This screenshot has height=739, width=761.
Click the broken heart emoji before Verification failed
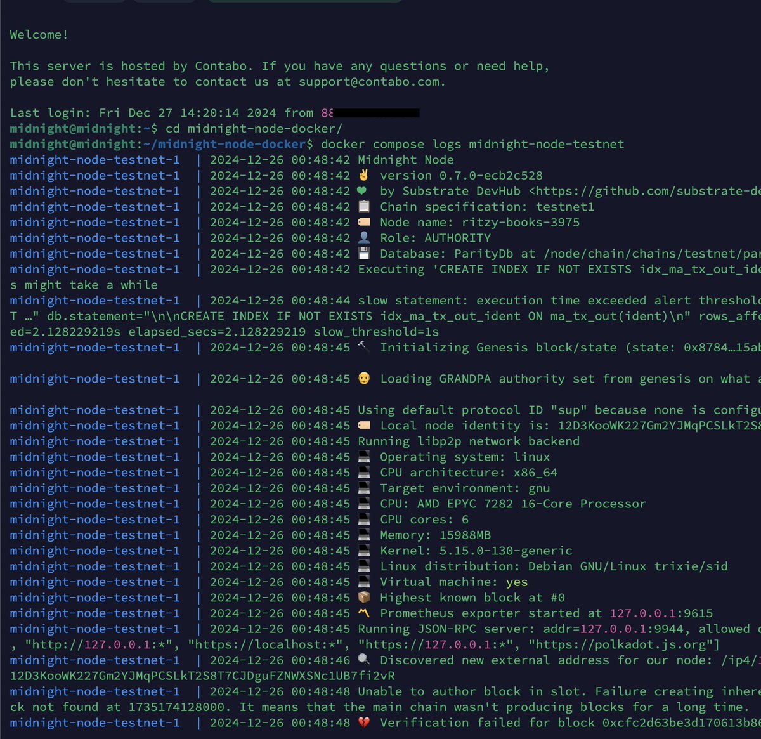pos(363,723)
